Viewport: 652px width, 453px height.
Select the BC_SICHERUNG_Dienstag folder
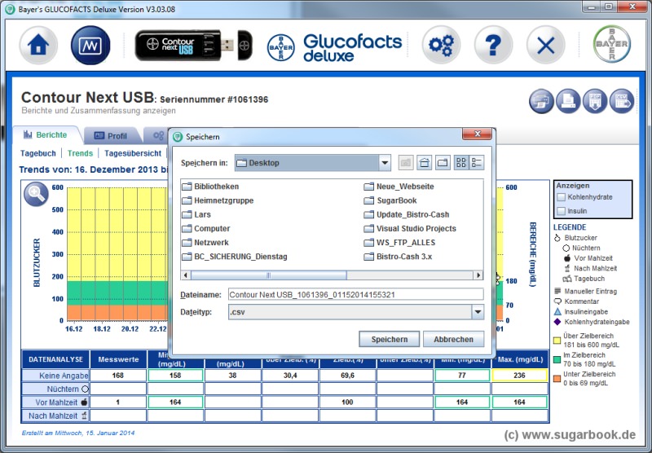coord(235,257)
